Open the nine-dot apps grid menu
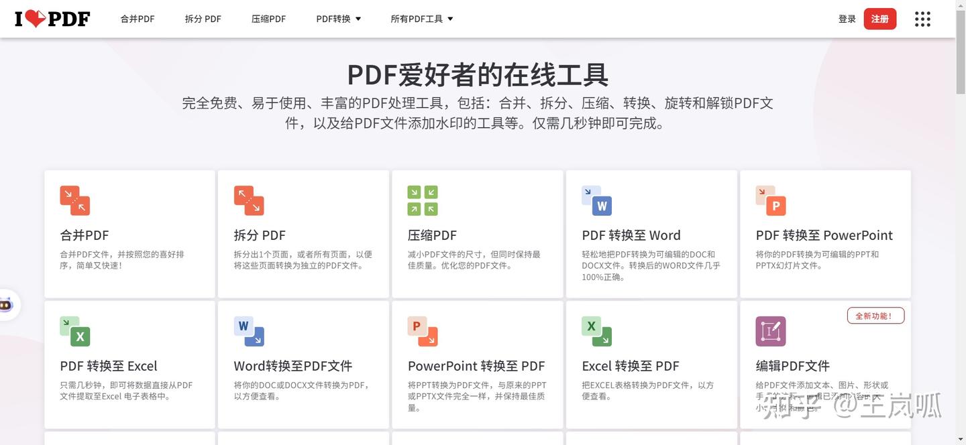The width and height of the screenshot is (966, 445). [922, 19]
